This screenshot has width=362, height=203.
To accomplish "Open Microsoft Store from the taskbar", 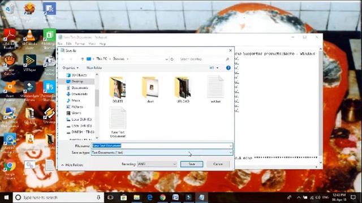I will tap(123, 197).
